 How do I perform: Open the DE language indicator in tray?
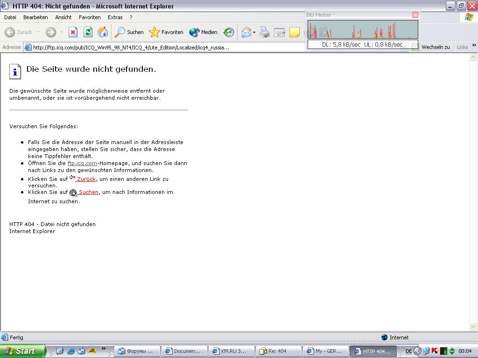(x=408, y=351)
